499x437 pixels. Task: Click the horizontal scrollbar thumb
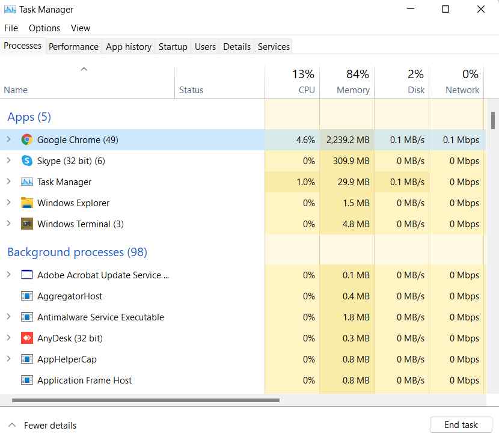(x=145, y=400)
